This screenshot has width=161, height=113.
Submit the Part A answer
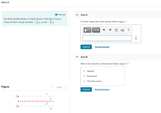coord(86,47)
